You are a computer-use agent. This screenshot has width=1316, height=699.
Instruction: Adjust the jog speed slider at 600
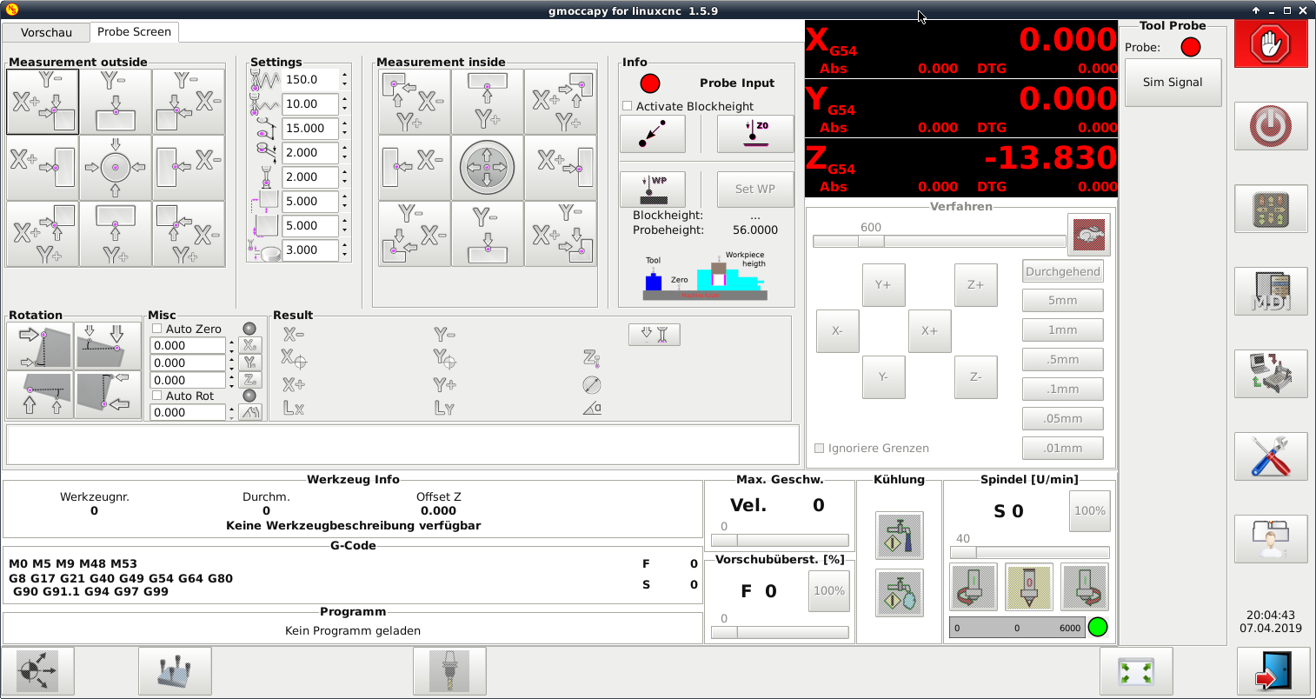pyautogui.click(x=871, y=242)
